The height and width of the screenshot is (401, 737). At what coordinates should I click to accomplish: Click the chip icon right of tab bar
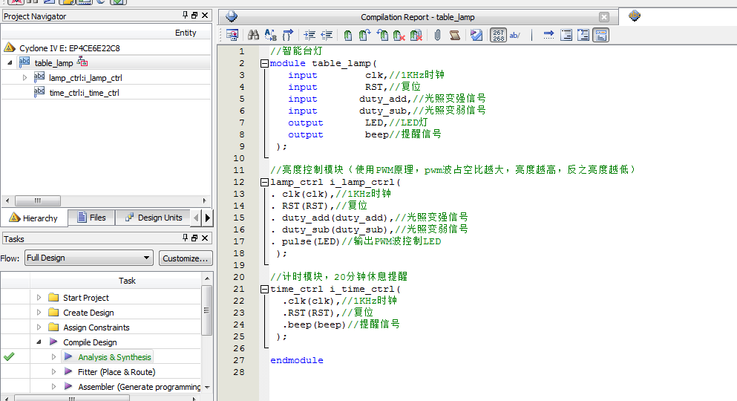635,16
